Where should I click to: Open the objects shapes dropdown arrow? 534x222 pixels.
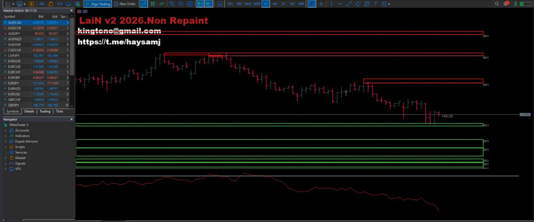tap(389, 4)
